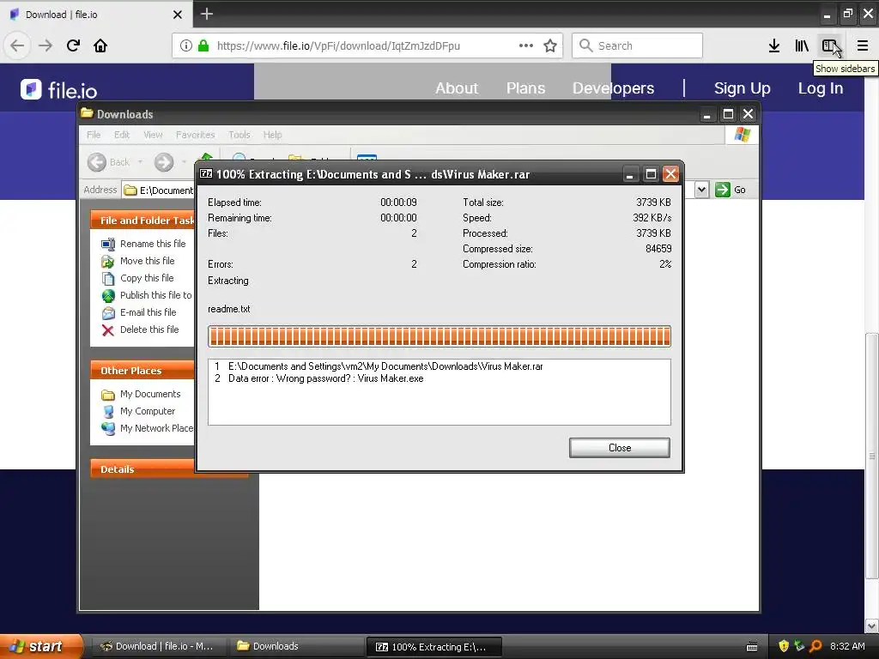Viewport: 879px width, 659px height.
Task: Open Edit menu in Downloads window
Action: (x=122, y=135)
